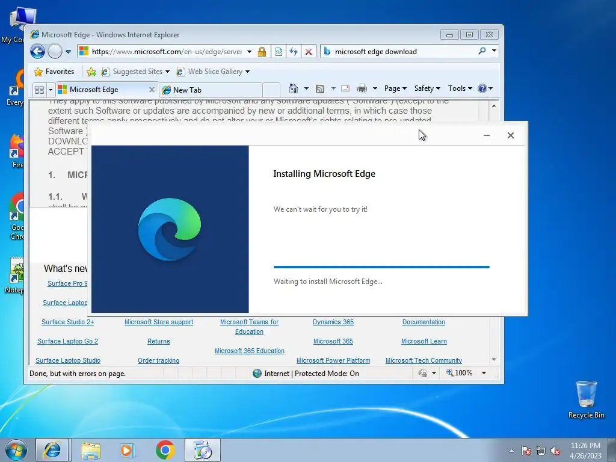
Task: Open a blank new tab button
Action: 271,90
